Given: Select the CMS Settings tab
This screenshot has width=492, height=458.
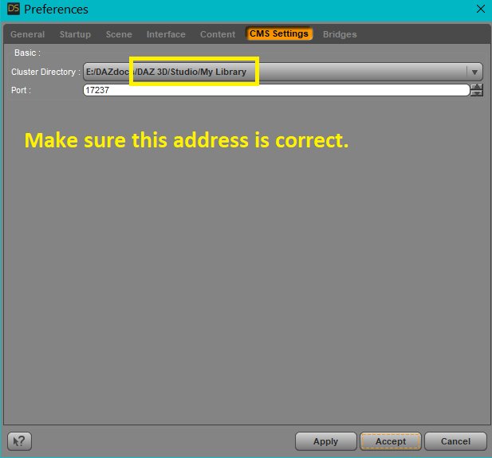Looking at the screenshot, I should pyautogui.click(x=279, y=33).
